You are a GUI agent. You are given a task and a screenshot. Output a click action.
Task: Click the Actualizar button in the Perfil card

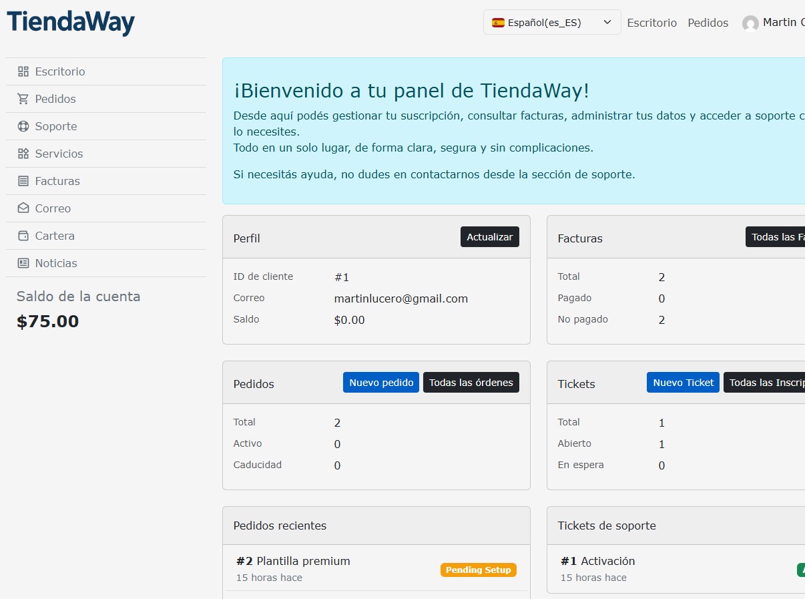tap(489, 236)
